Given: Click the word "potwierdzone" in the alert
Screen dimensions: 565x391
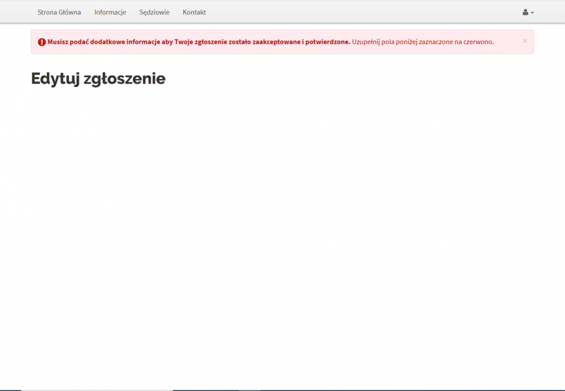Looking at the screenshot, I should [328, 42].
